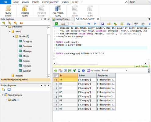Remove the database connection with red X icon

[16, 23]
